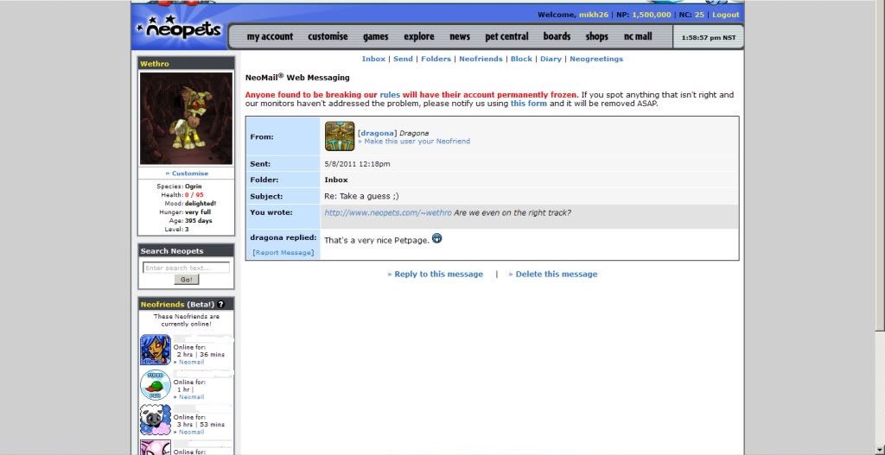Open dragona's user profile link
This screenshot has height=455, width=885.
pyautogui.click(x=377, y=133)
